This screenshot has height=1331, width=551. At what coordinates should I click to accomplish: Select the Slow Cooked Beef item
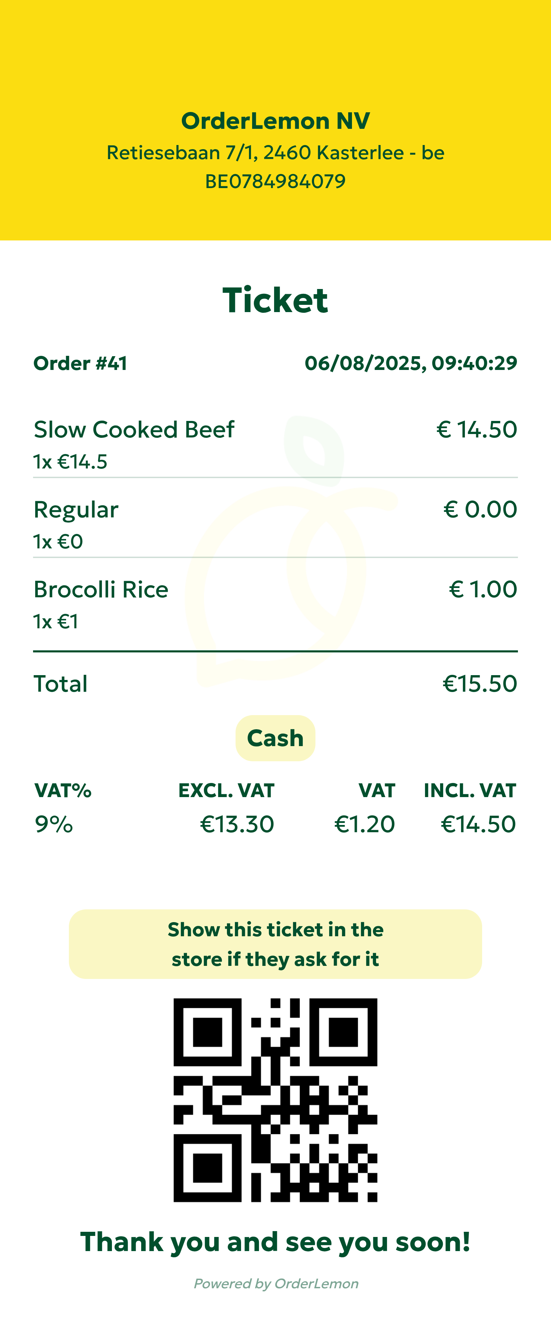point(134,430)
